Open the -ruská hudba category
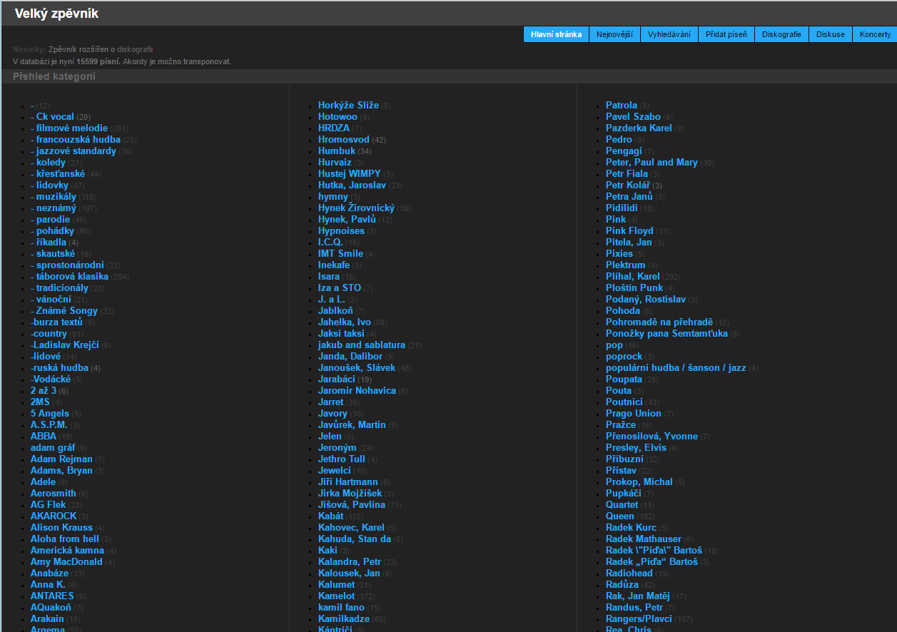 pyautogui.click(x=60, y=368)
